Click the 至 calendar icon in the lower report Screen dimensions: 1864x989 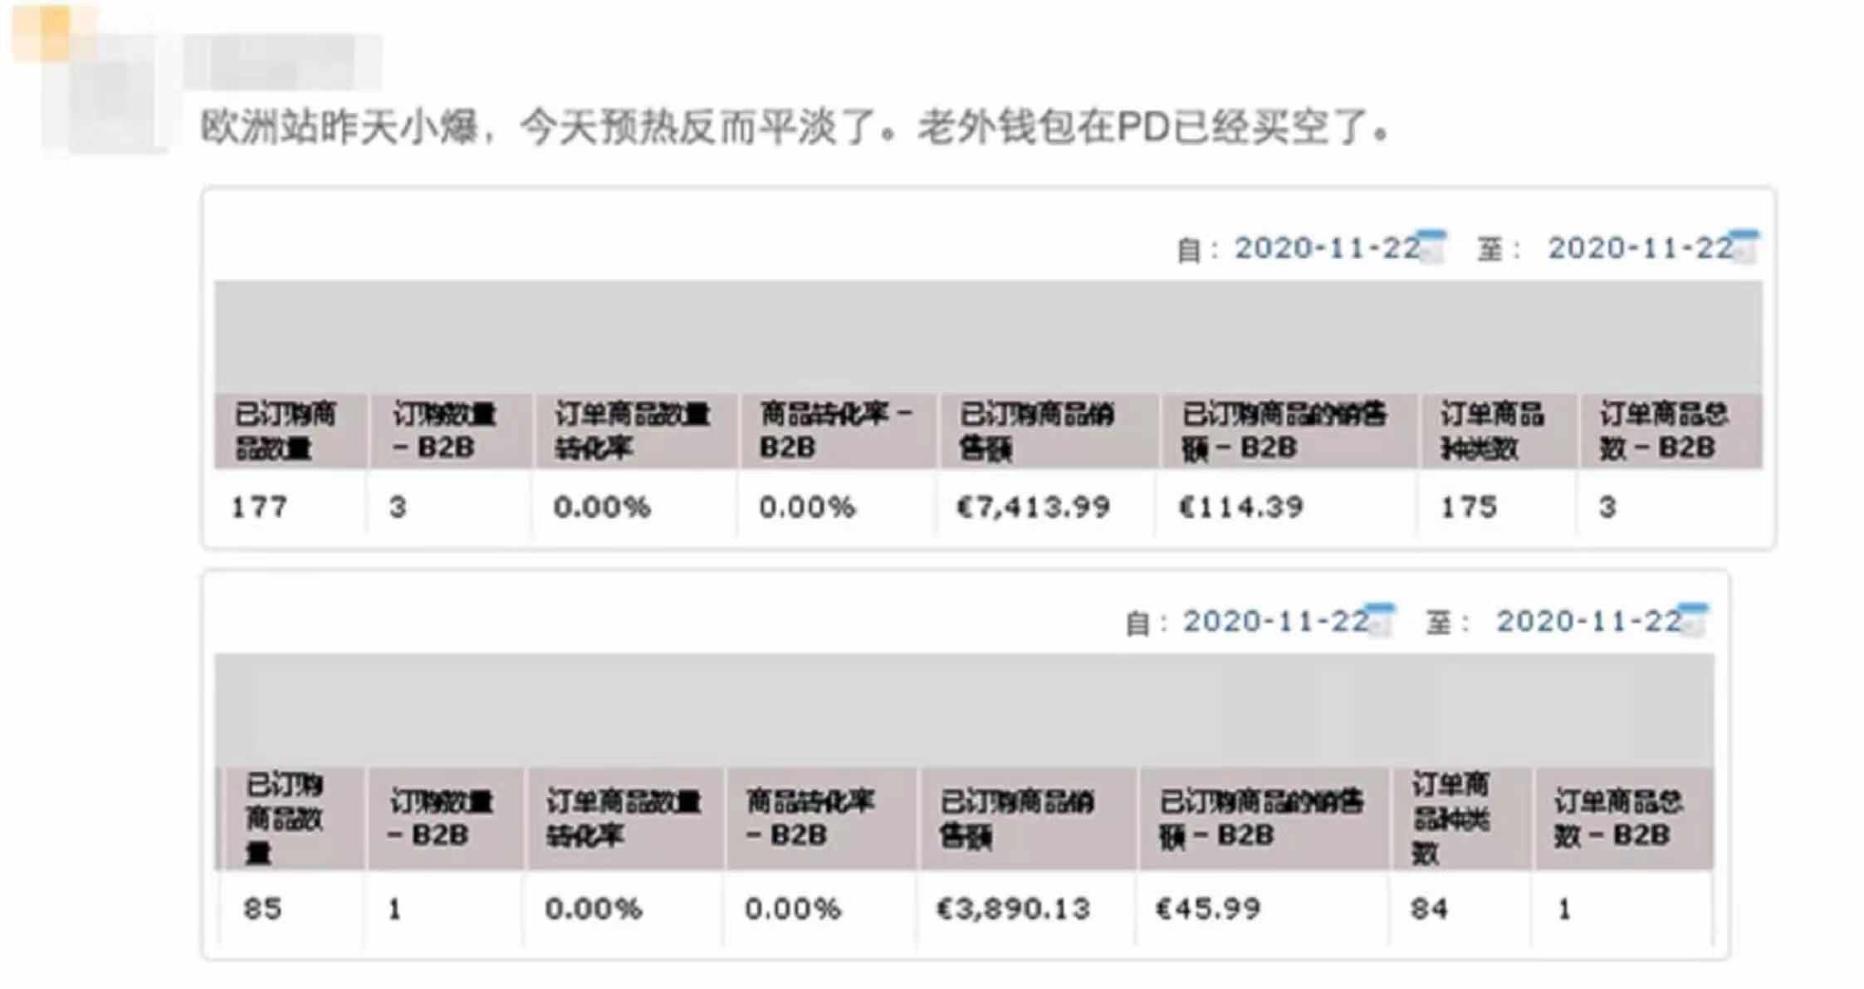pyautogui.click(x=1695, y=621)
